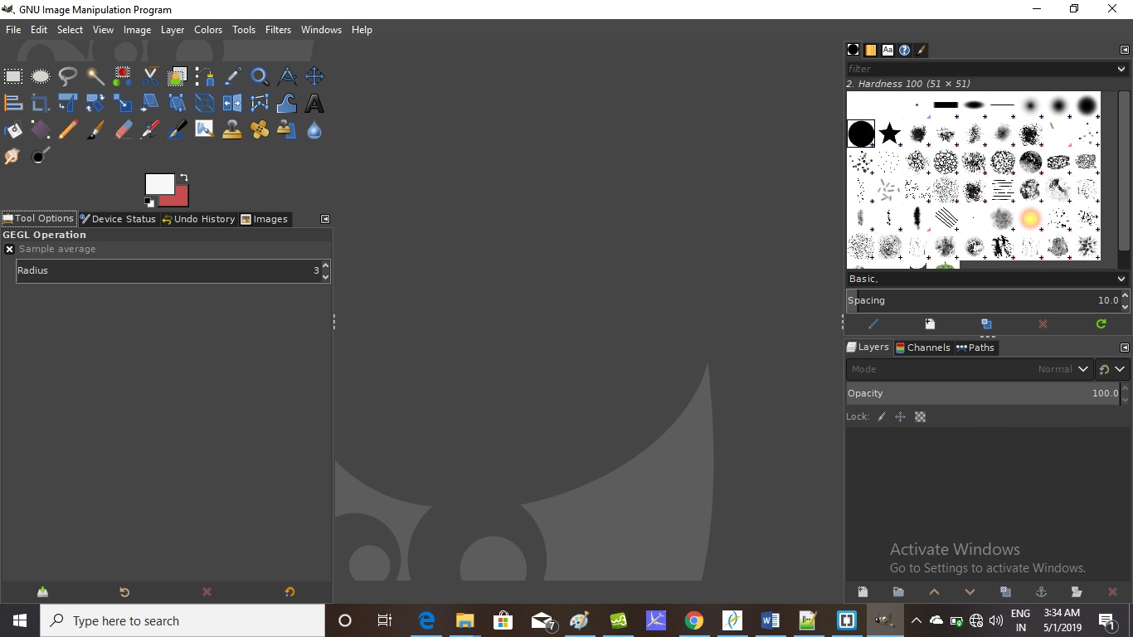
Task: Select the Text tool
Action: 314,104
